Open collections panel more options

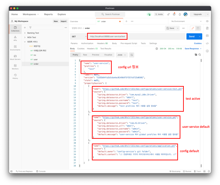click(66, 27)
